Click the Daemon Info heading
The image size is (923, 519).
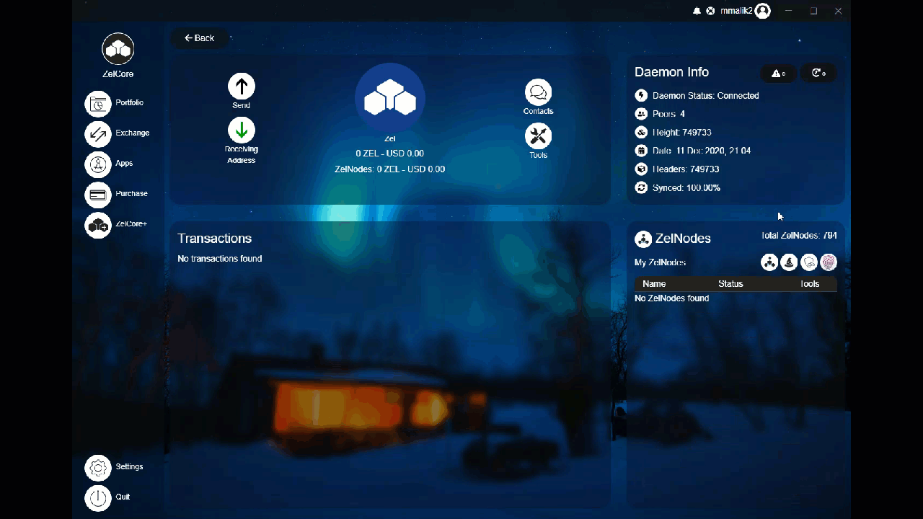(x=672, y=72)
